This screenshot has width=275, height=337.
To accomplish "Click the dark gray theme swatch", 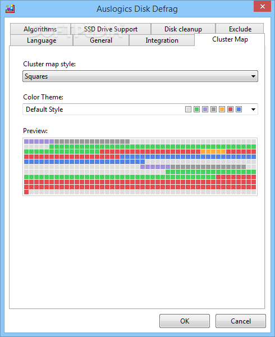I will coord(213,110).
